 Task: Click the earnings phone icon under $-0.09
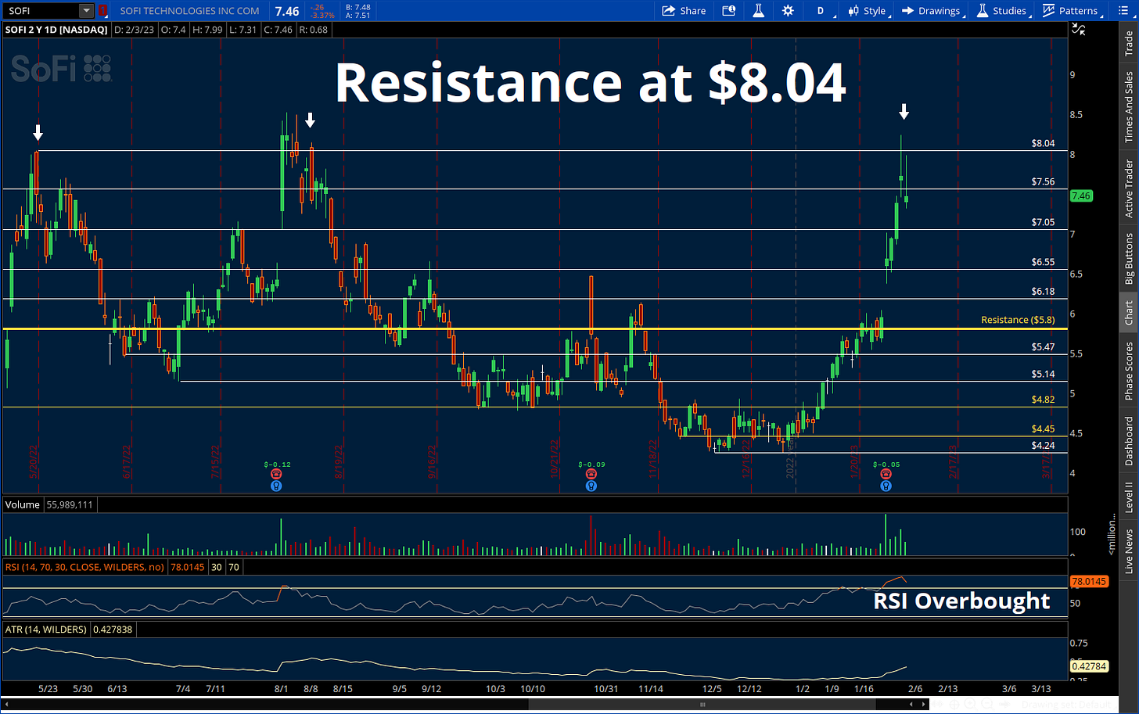click(591, 474)
